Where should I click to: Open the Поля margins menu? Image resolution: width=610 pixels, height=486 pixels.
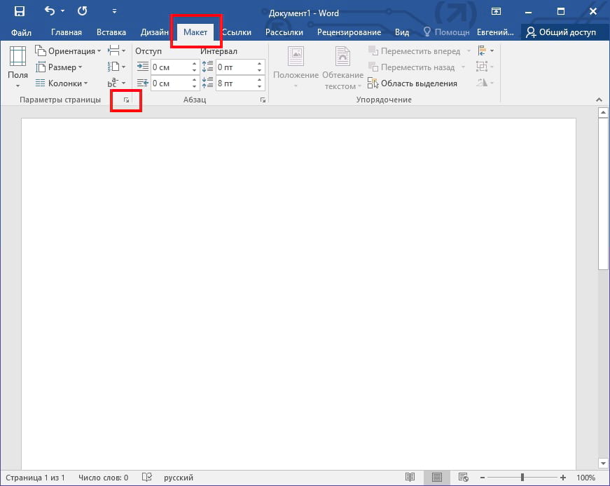pos(18,67)
